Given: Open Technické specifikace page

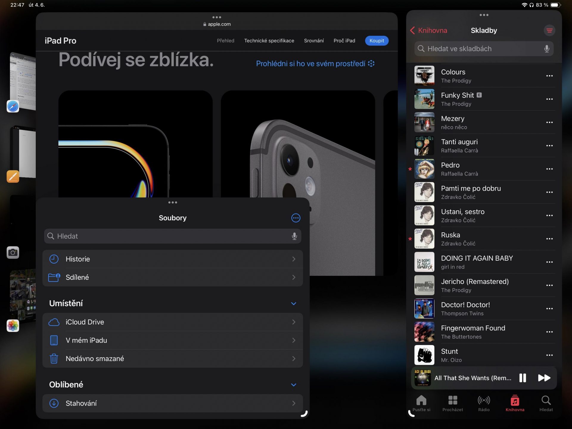Looking at the screenshot, I should [x=269, y=41].
